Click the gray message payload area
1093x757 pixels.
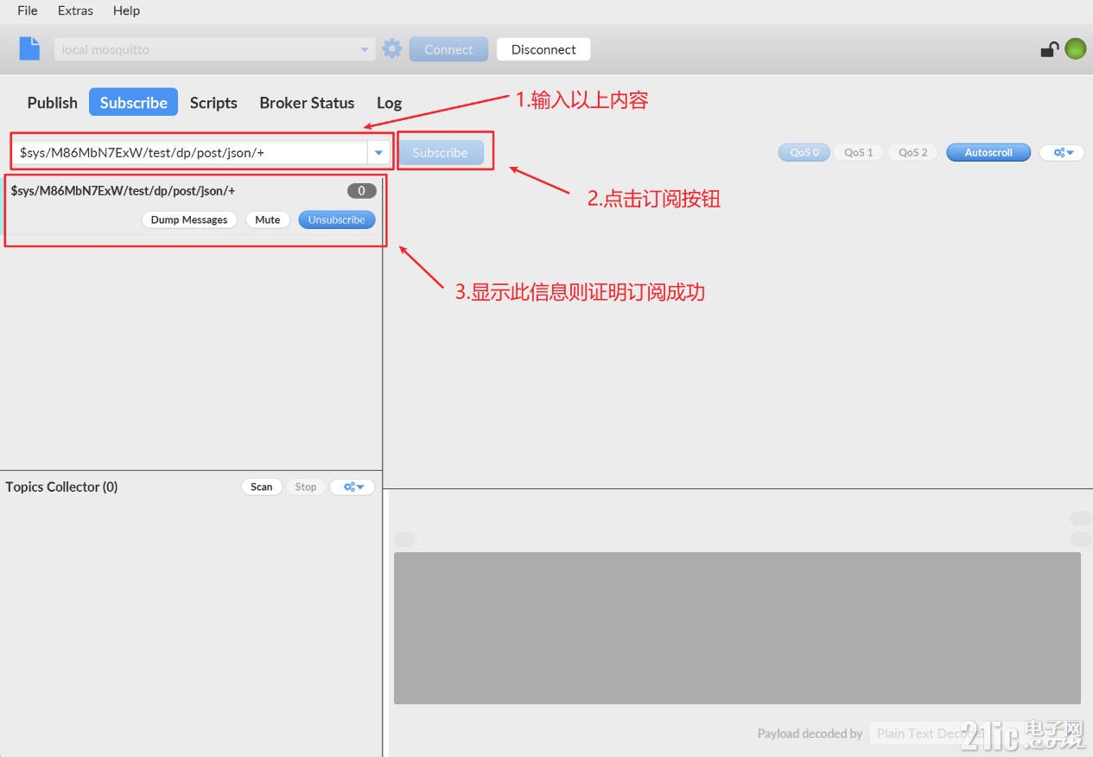click(737, 627)
